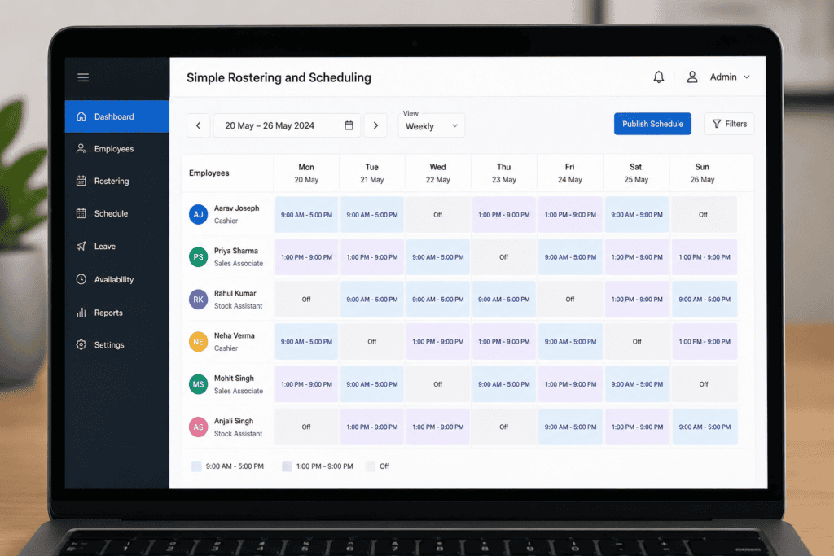The width and height of the screenshot is (834, 556).
Task: Select Anjali Singh's Friday 9:00 AM shift
Action: [570, 427]
